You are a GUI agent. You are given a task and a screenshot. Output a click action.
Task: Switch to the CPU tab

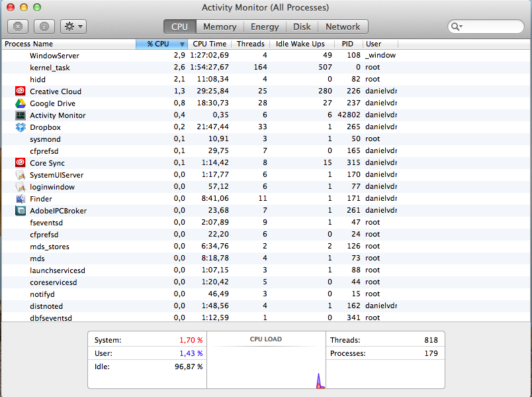click(x=180, y=27)
